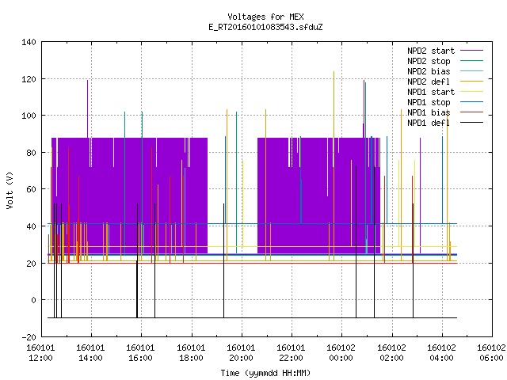Click the NPD1 start legend label
The width and height of the screenshot is (507, 380).
click(x=431, y=92)
